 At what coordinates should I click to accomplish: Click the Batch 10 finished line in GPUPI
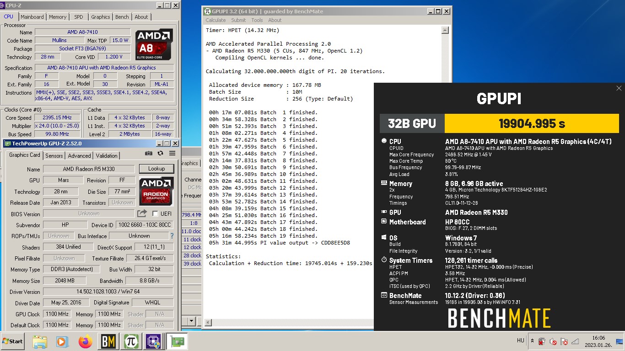tap(263, 174)
